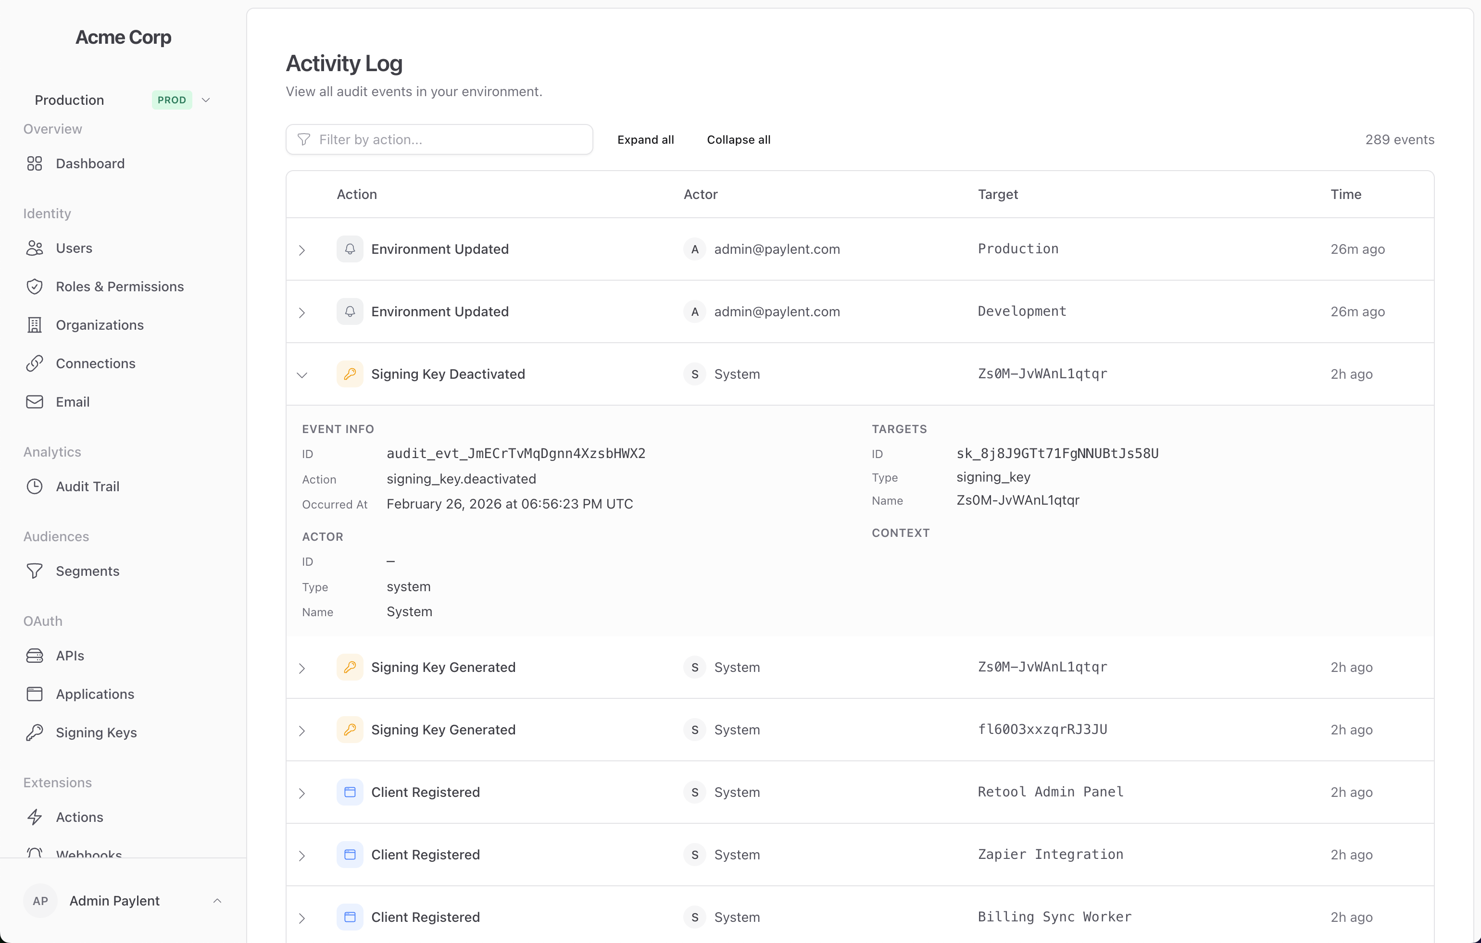Open Roles & Permissions via its shield icon
Image resolution: width=1481 pixels, height=943 pixels.
35,286
